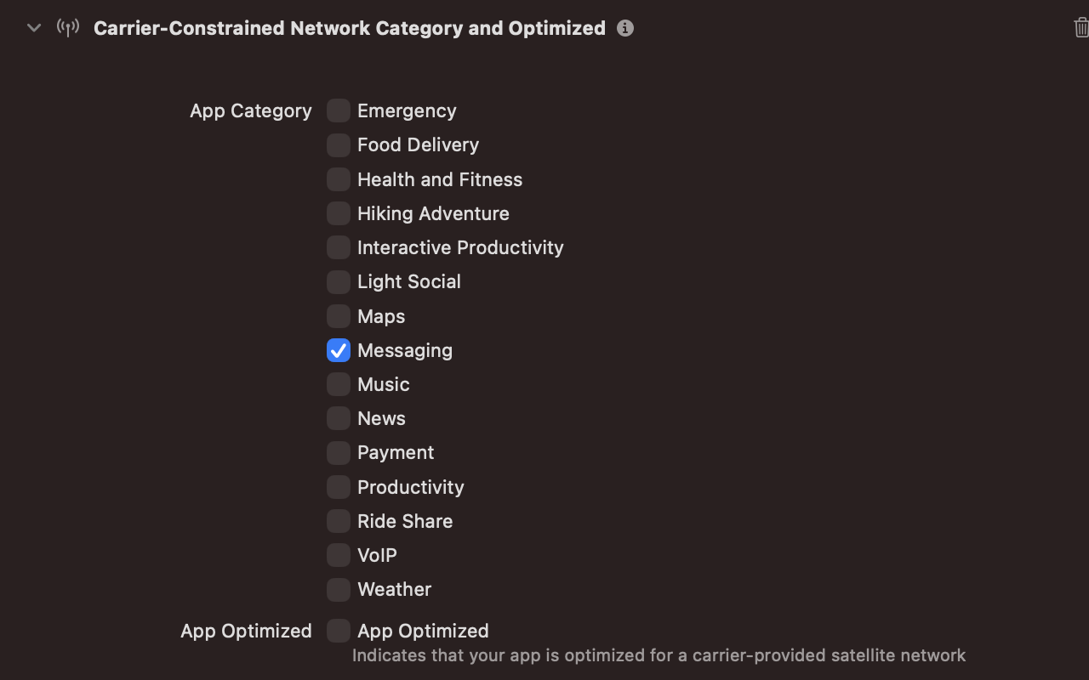The width and height of the screenshot is (1089, 680).
Task: Enable the Emergency app category
Action: (338, 110)
